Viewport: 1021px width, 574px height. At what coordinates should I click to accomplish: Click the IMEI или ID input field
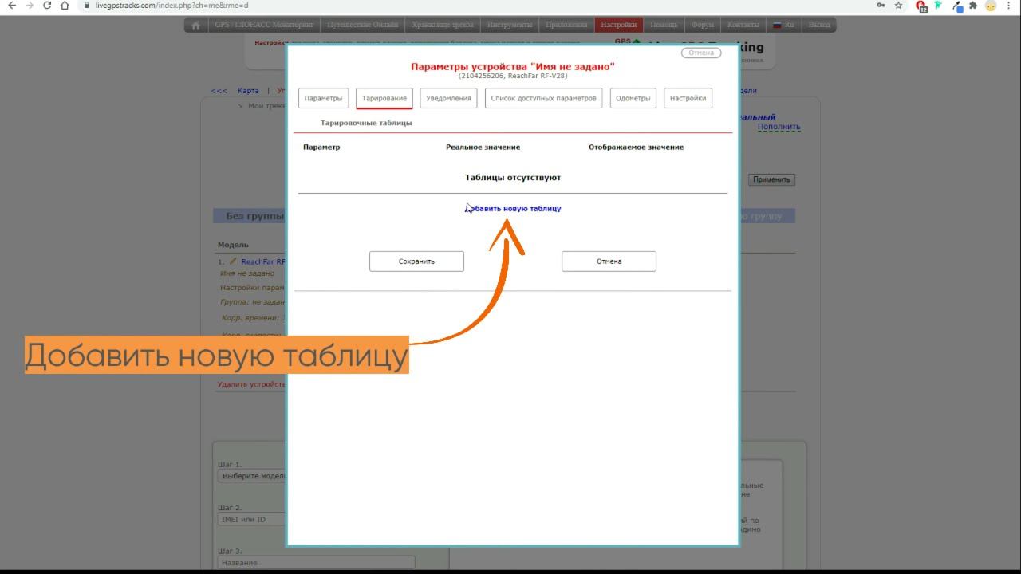[x=252, y=519]
